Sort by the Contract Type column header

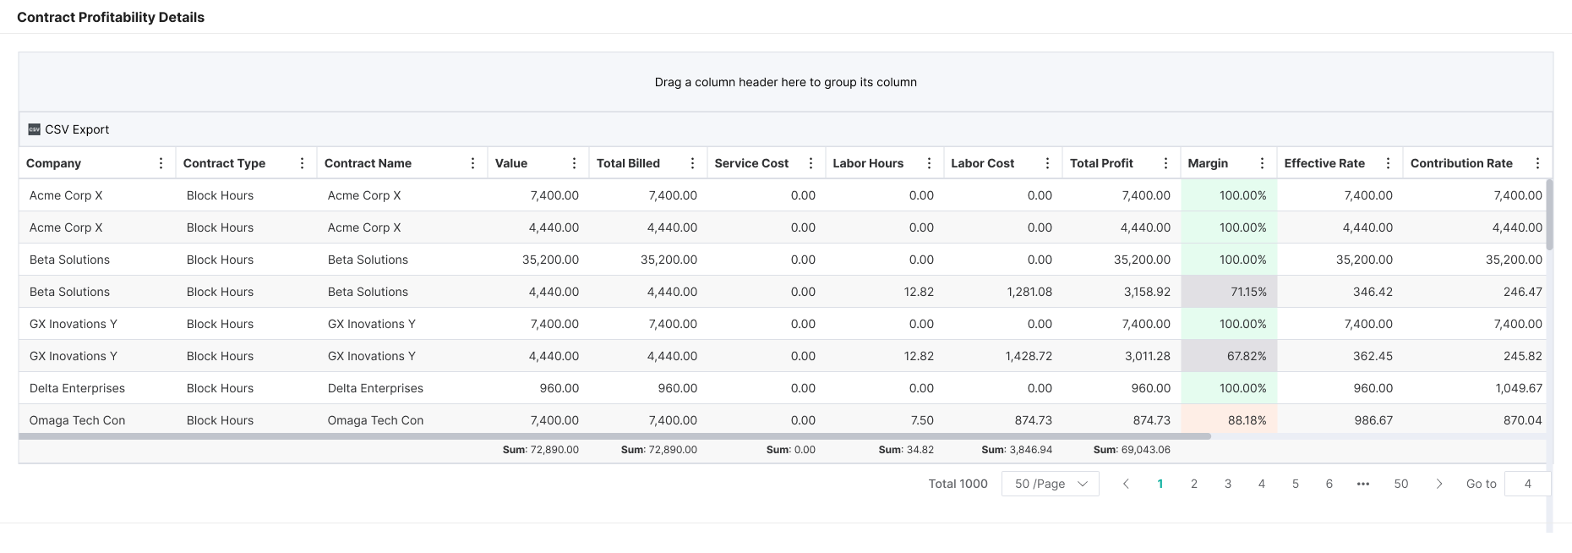(224, 163)
